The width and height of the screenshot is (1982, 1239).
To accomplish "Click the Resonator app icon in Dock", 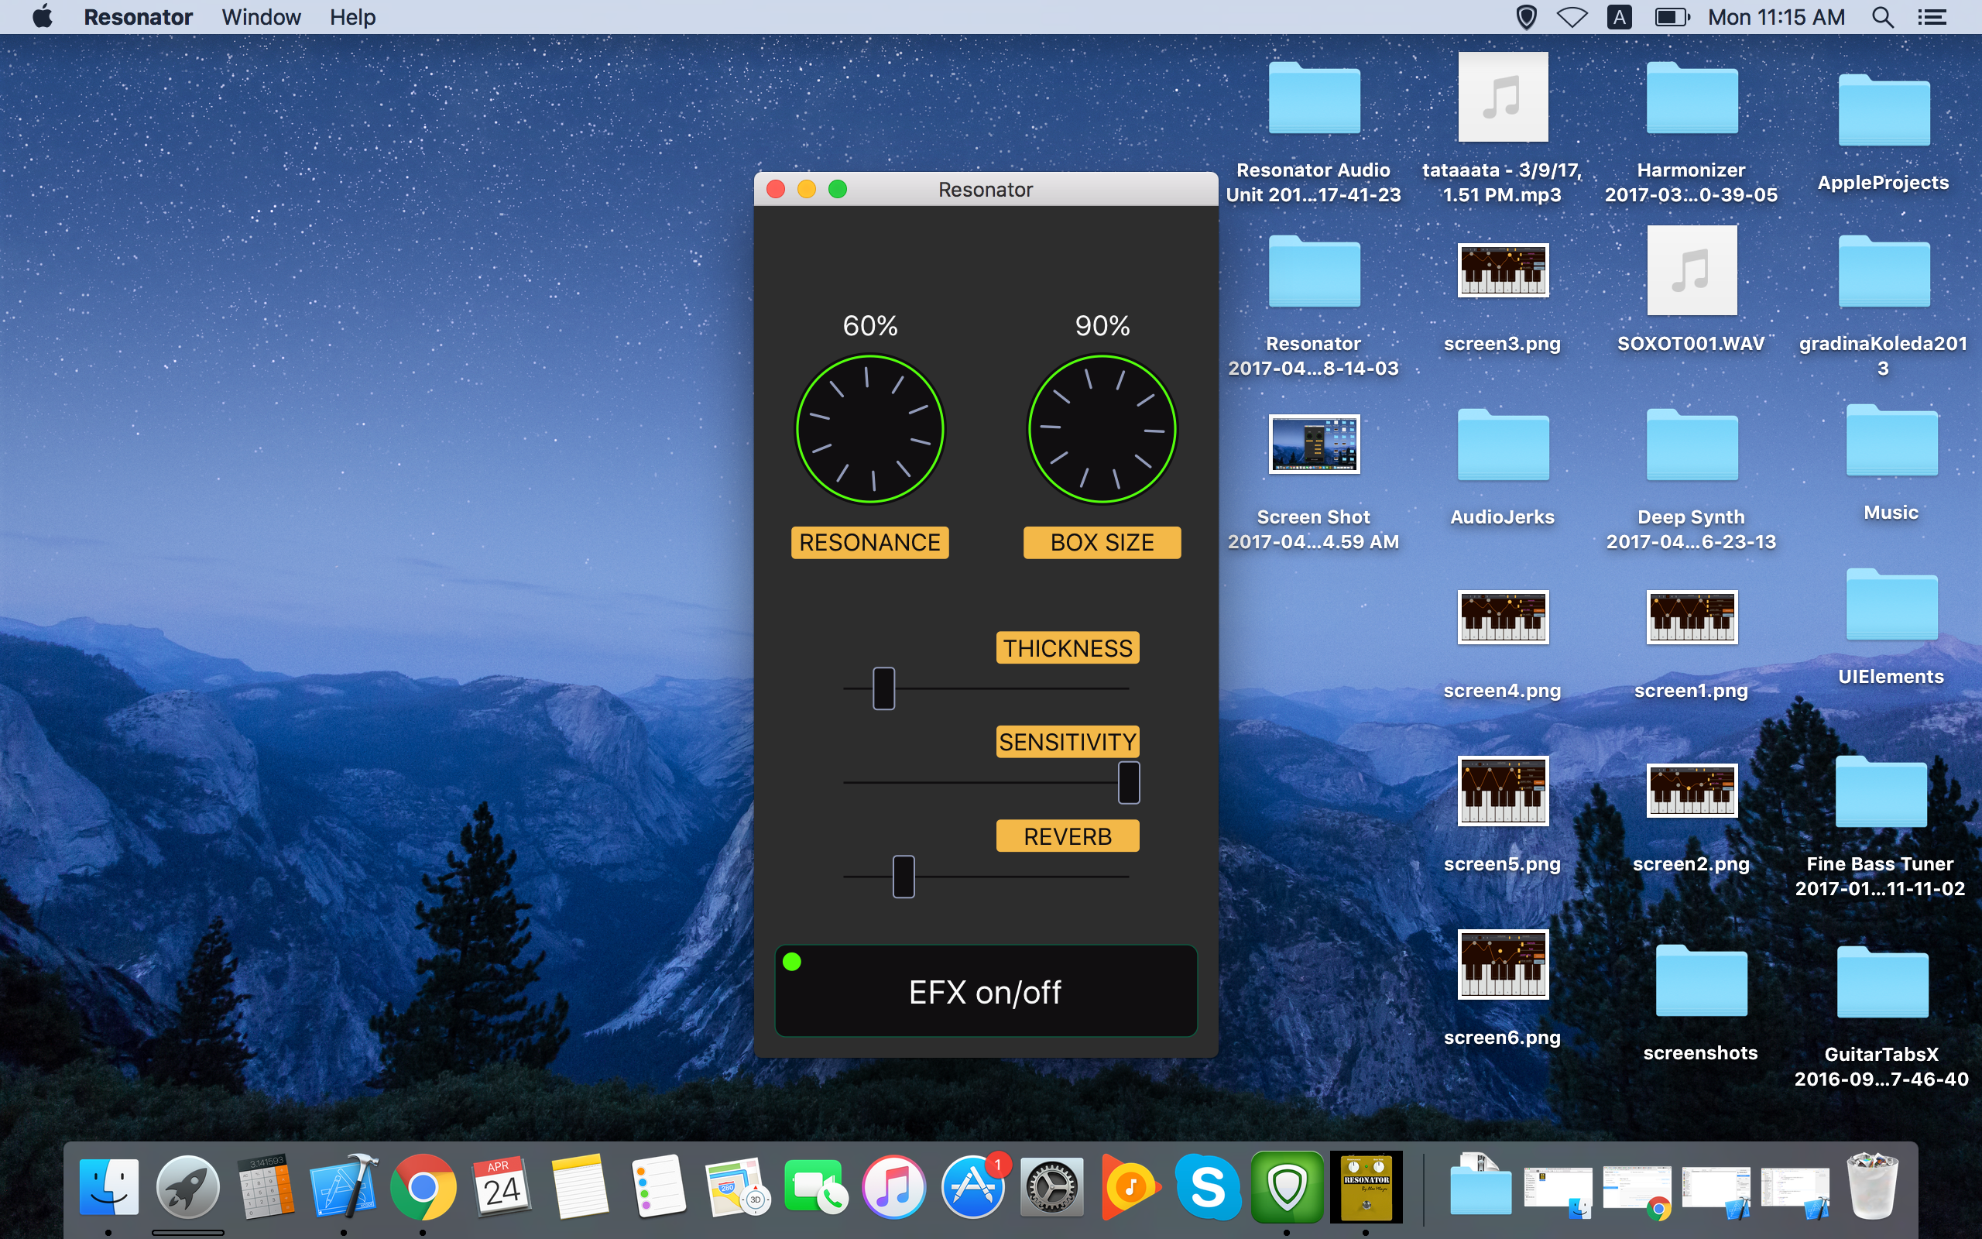I will click(1365, 1186).
